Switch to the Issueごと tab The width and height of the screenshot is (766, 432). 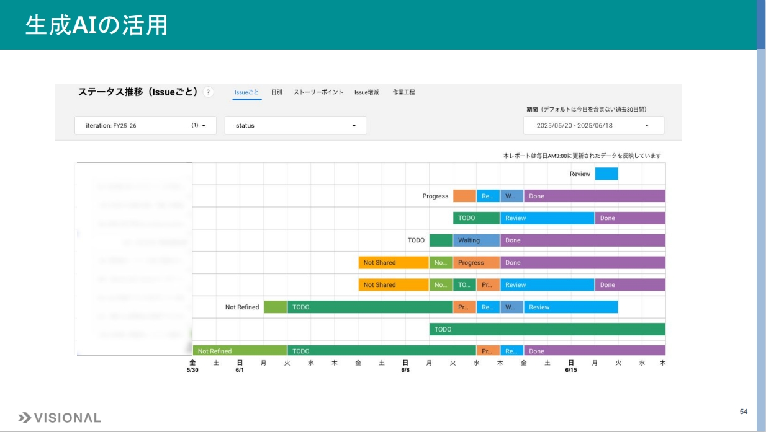click(x=246, y=92)
